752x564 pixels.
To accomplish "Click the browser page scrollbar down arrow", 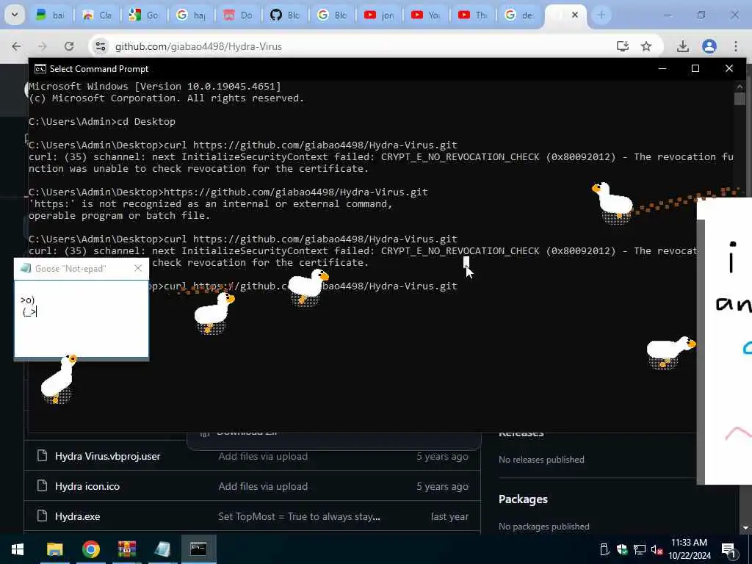I will click(x=745, y=528).
